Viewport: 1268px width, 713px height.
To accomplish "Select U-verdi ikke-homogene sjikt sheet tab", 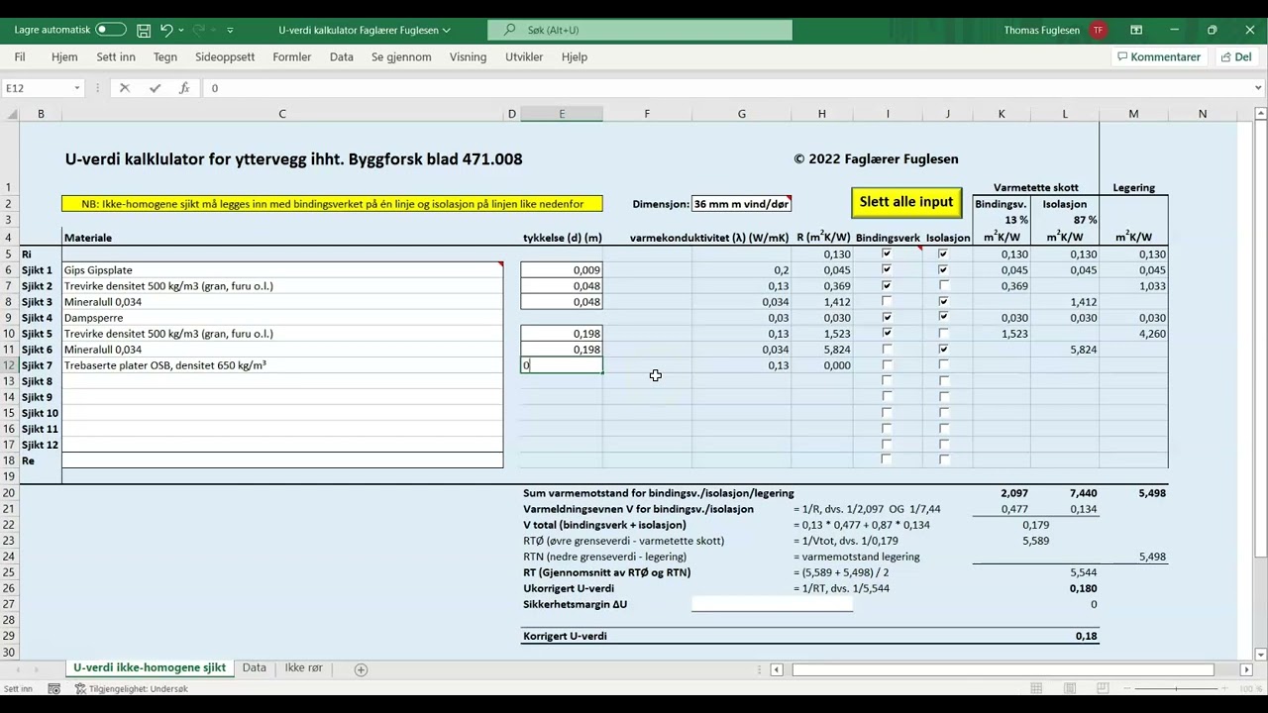I will (150, 668).
